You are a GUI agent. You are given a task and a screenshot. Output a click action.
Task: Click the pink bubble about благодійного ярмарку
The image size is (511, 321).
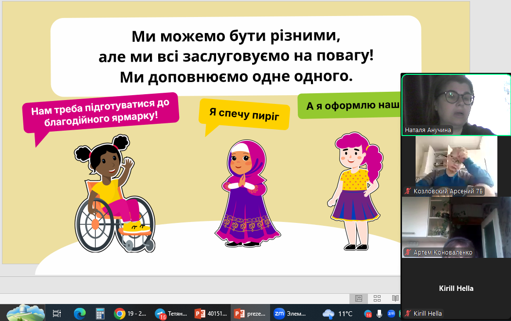(x=100, y=113)
